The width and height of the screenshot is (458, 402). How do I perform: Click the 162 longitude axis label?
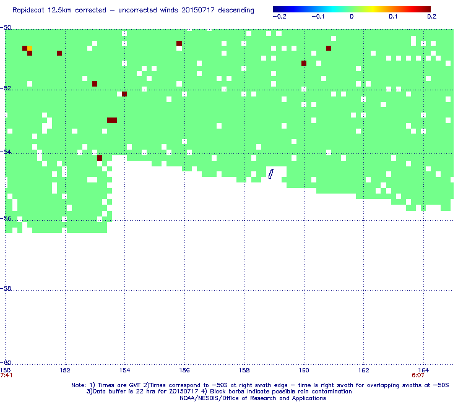(364, 370)
